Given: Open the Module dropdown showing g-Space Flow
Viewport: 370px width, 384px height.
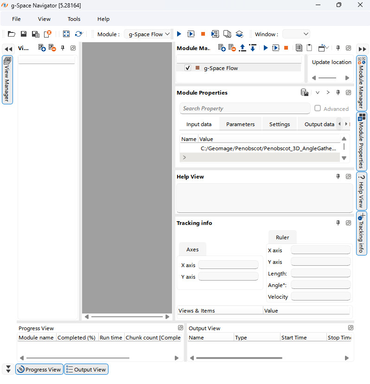Looking at the screenshot, I should coord(148,34).
